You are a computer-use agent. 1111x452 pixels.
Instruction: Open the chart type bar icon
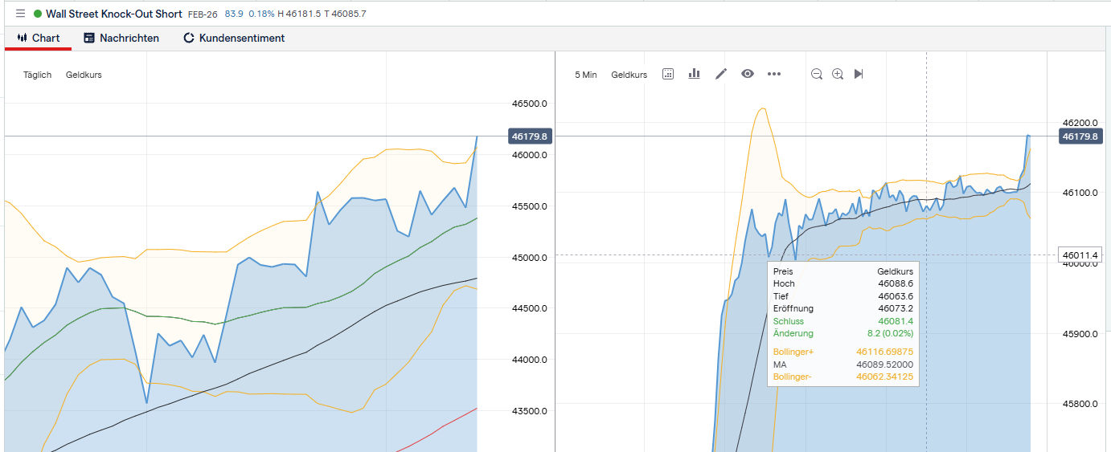coord(695,74)
